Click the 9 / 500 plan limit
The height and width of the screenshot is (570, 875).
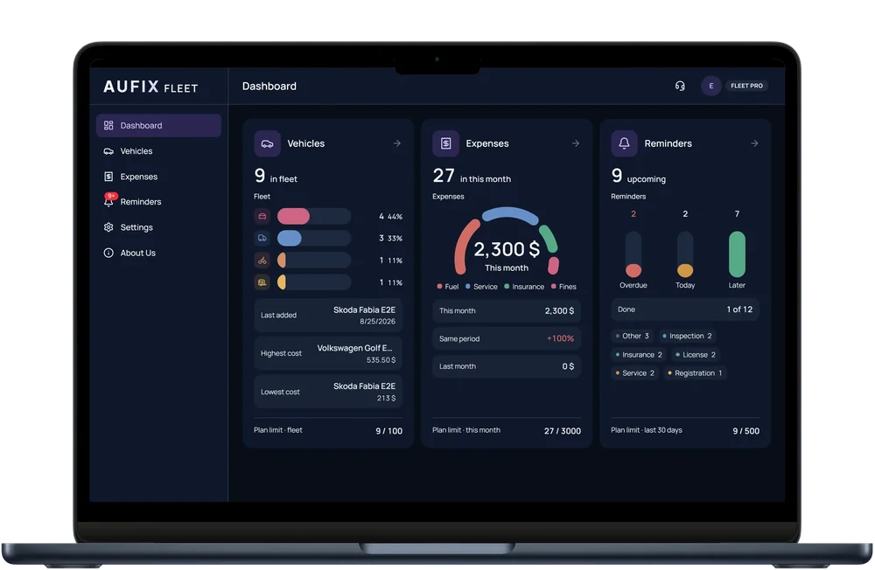coord(746,431)
